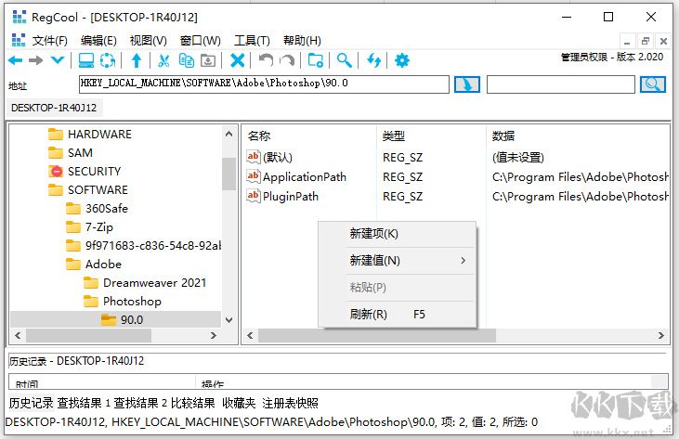Switch to 历史记录 bottom tab
Screen dimensions: 679x439
tap(31, 404)
